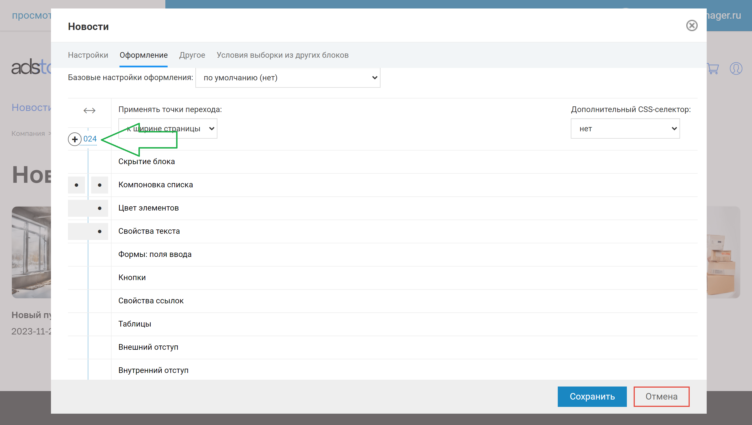752x425 pixels.
Task: Toggle left dot cell for Компоновка списка
Action: click(76, 185)
